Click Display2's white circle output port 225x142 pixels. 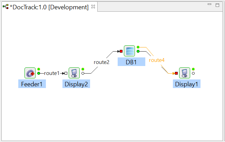[83, 73]
